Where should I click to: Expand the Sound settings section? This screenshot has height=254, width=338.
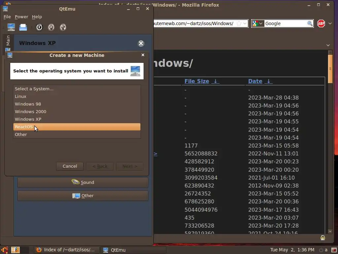point(83,183)
